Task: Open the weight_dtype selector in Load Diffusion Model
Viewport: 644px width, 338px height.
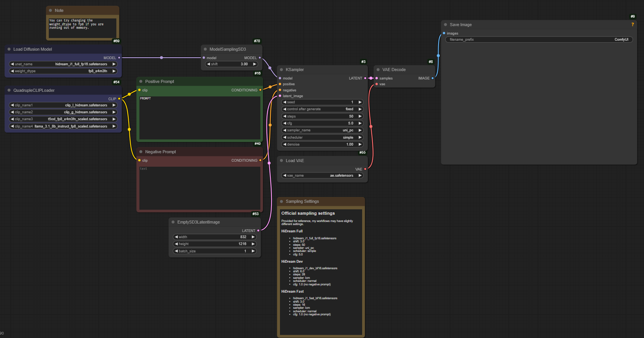Action: pyautogui.click(x=63, y=71)
